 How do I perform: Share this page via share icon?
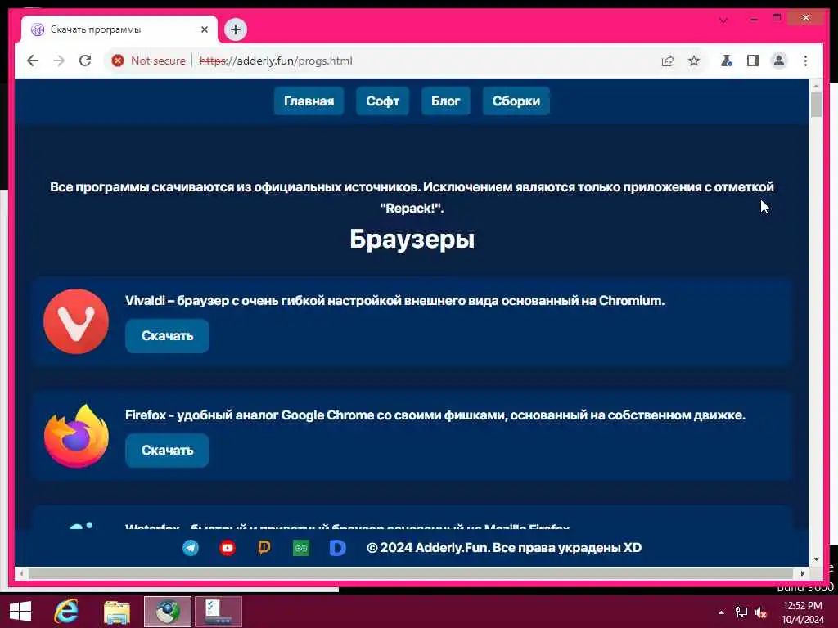[668, 61]
